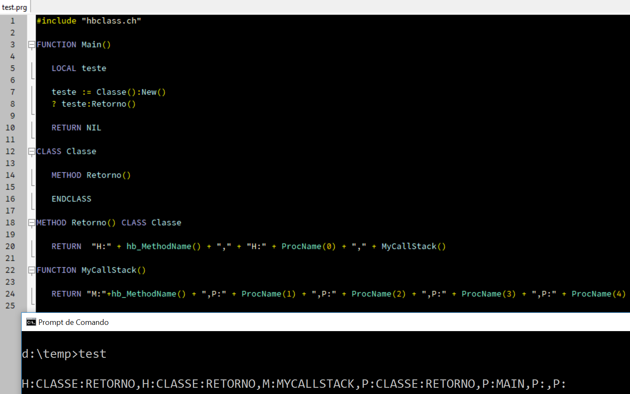Click the #include "hbclass.ch" line
630x394 pixels.
click(89, 21)
